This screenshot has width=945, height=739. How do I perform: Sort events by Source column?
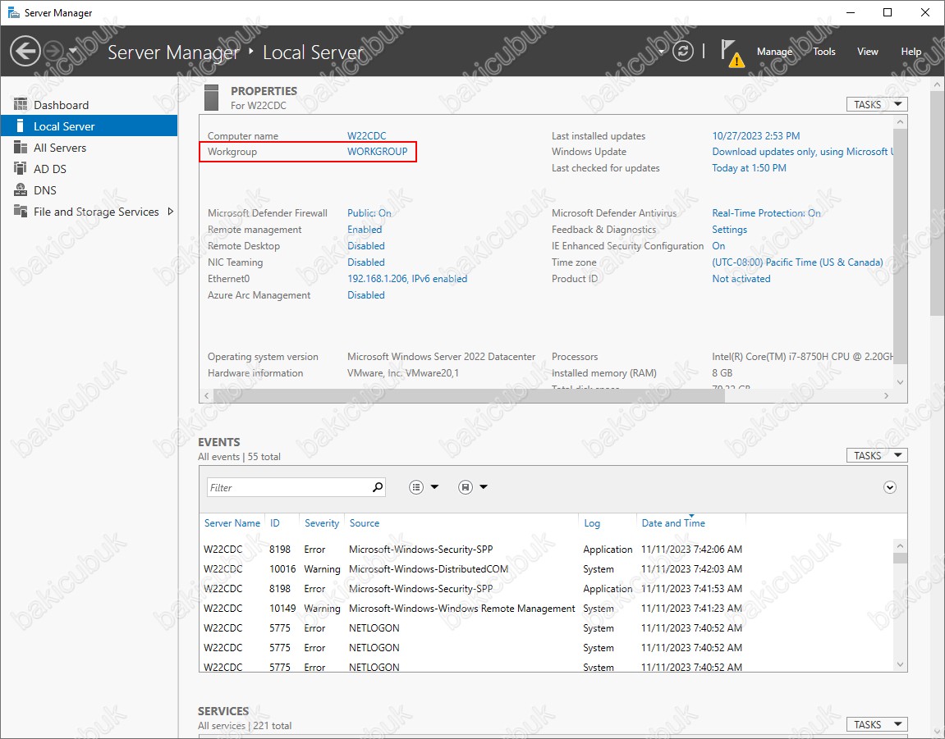(x=364, y=523)
